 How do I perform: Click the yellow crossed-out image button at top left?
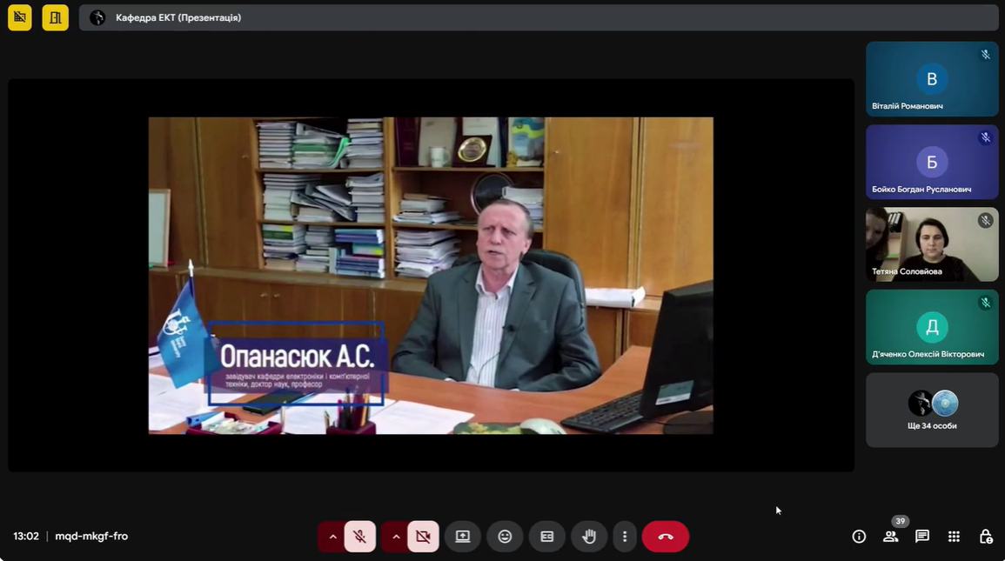pos(20,17)
